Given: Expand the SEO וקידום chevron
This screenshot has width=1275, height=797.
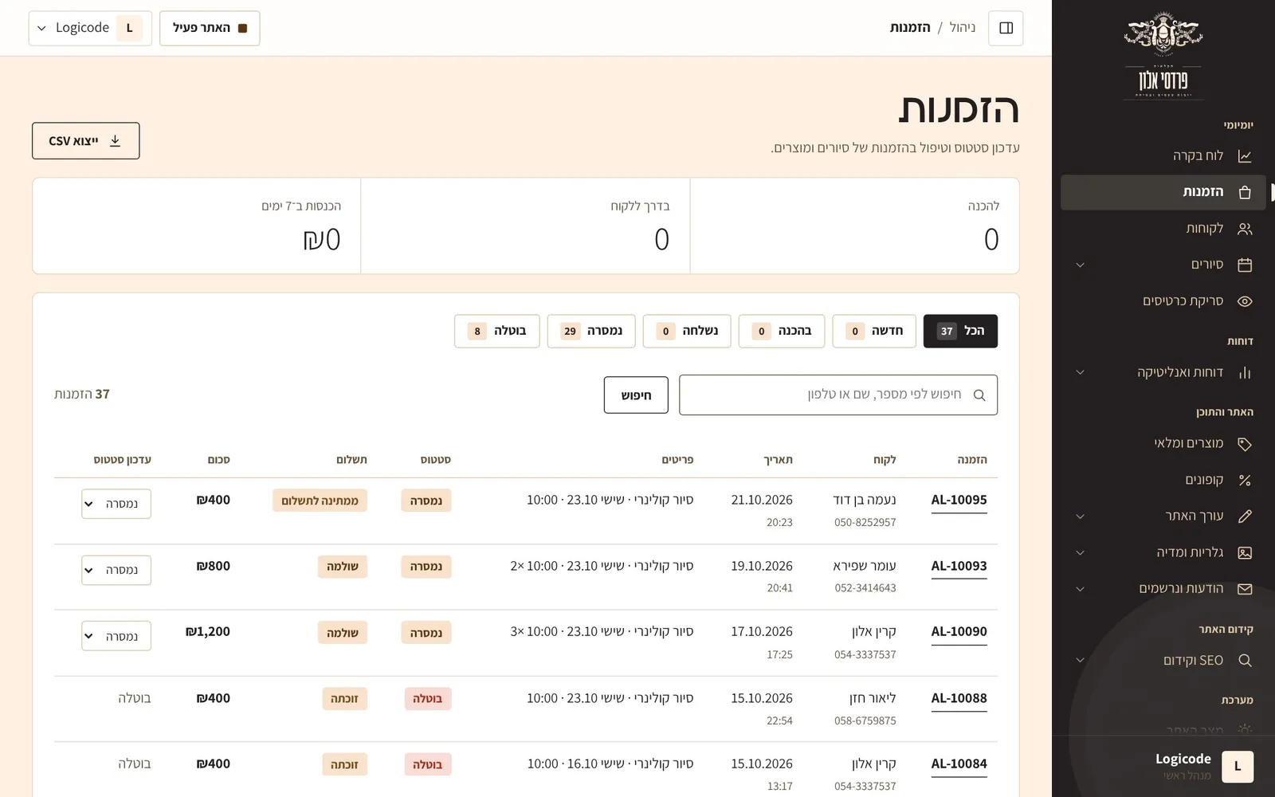Looking at the screenshot, I should 1080,660.
